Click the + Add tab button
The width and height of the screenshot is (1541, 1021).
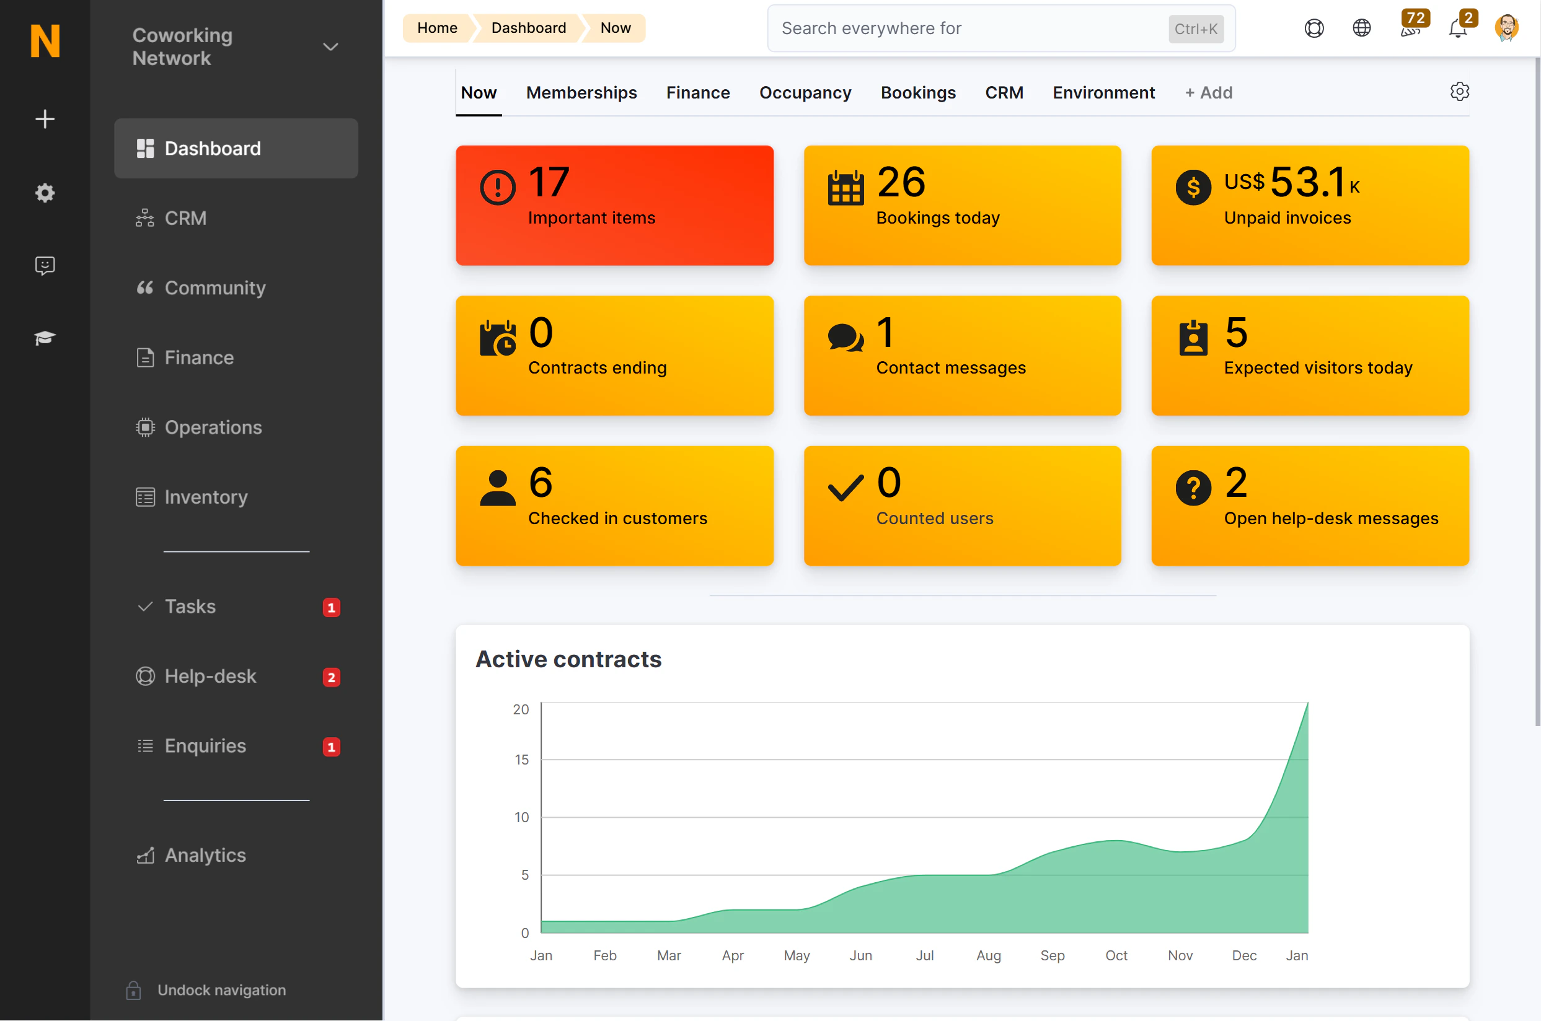pyautogui.click(x=1208, y=92)
